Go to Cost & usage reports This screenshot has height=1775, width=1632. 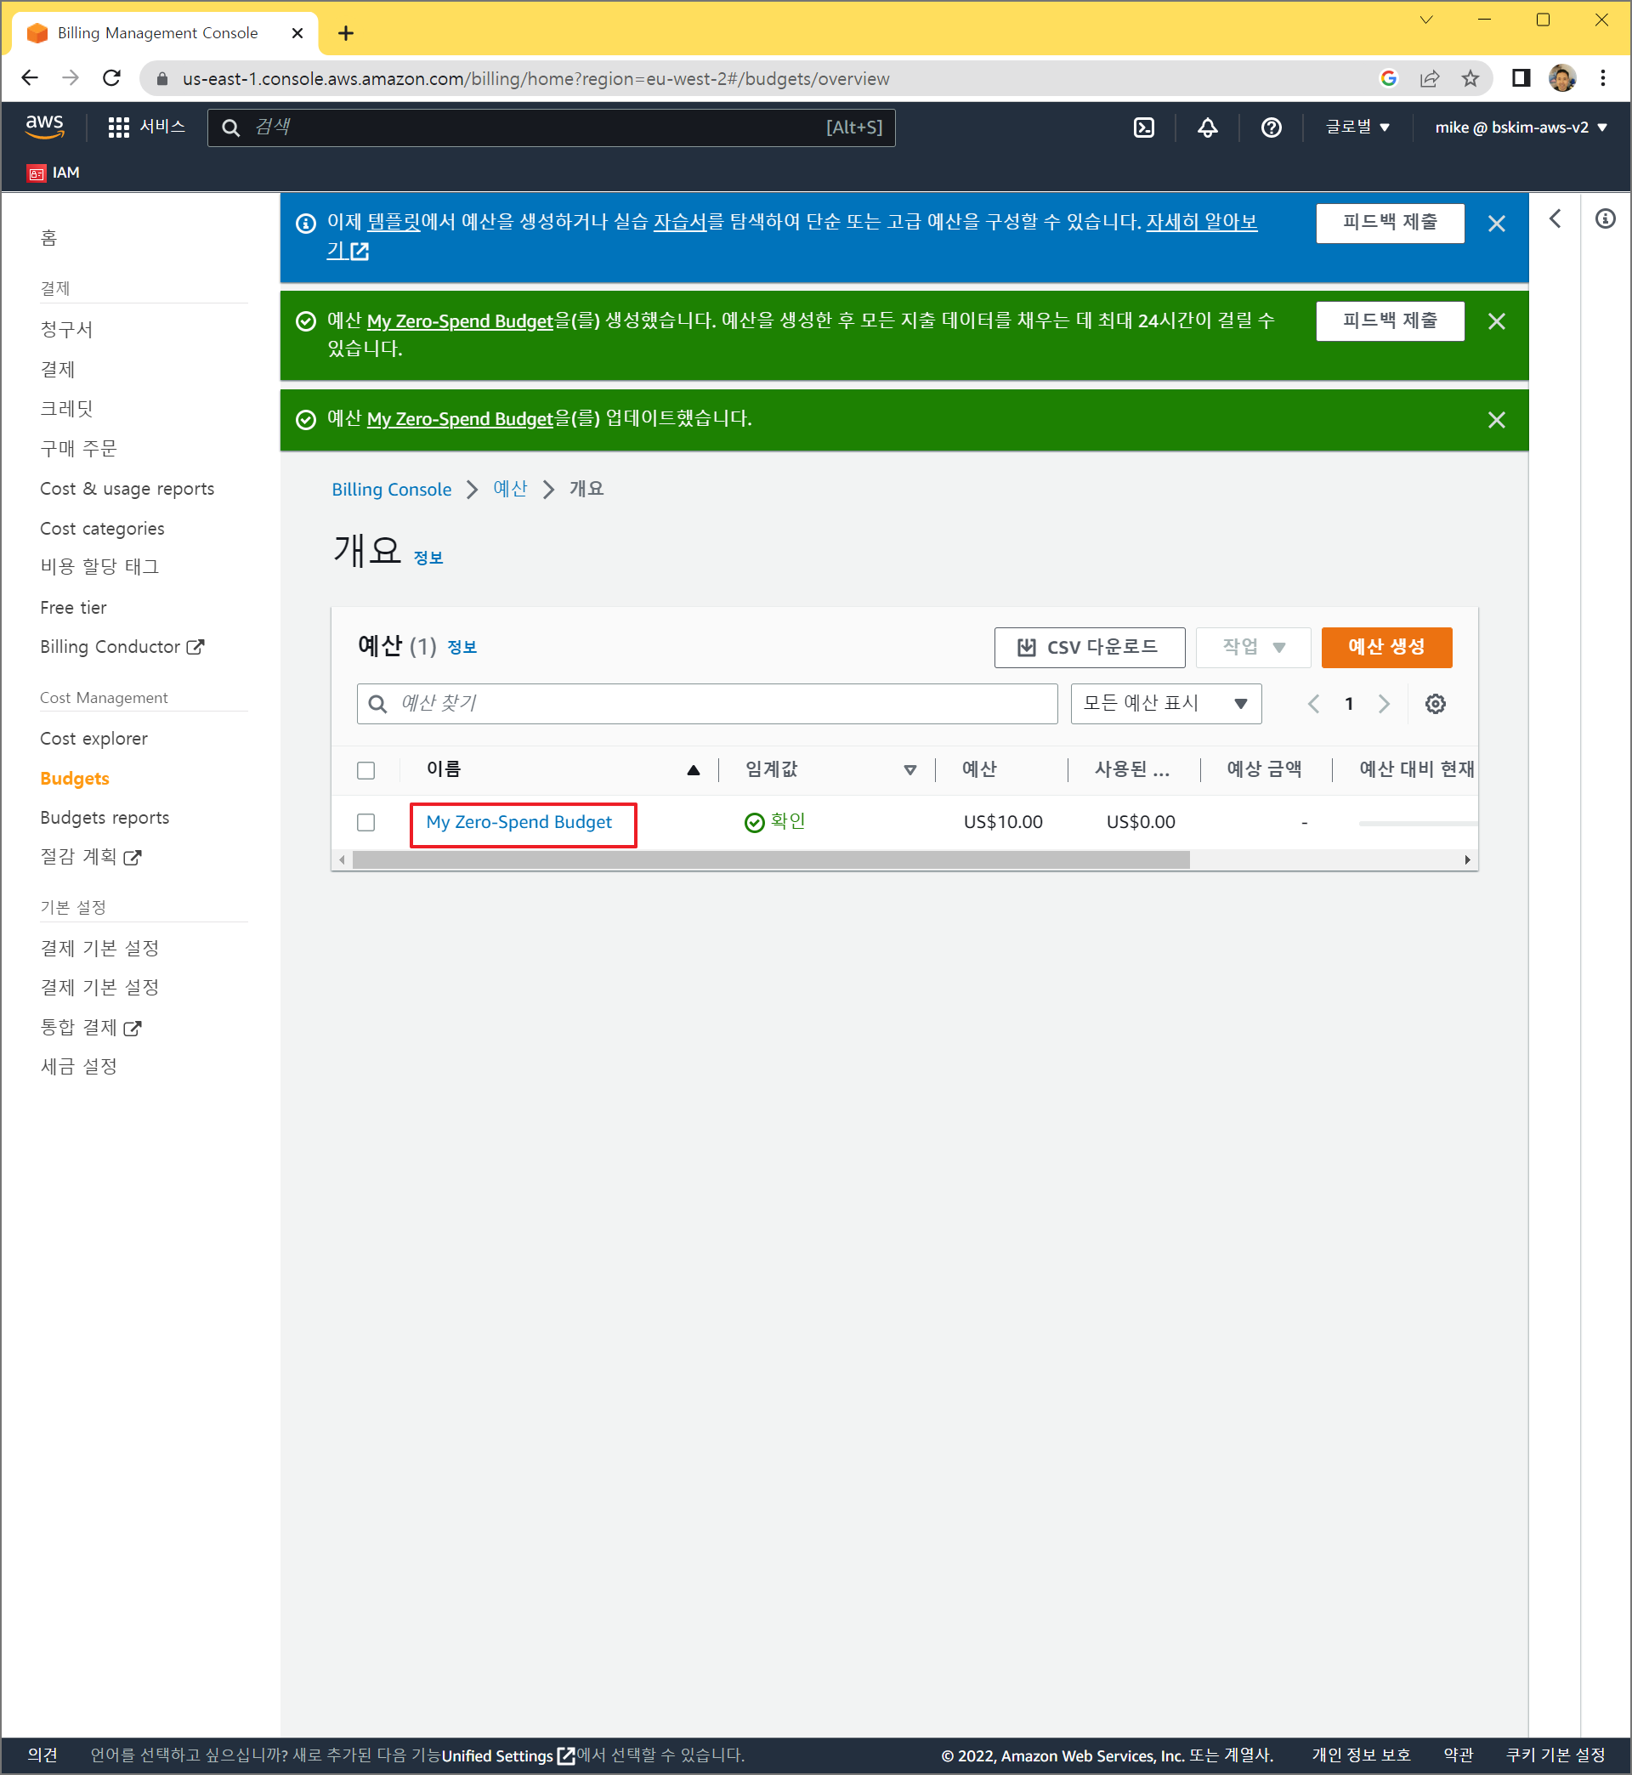pos(127,488)
